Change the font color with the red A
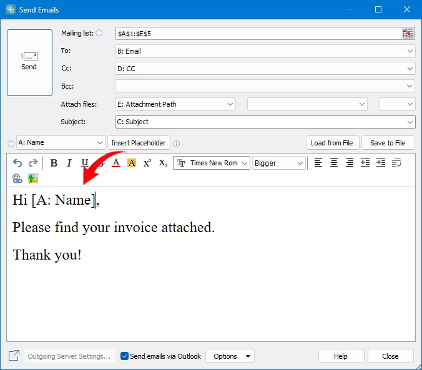This screenshot has width=422, height=370. pos(116,163)
